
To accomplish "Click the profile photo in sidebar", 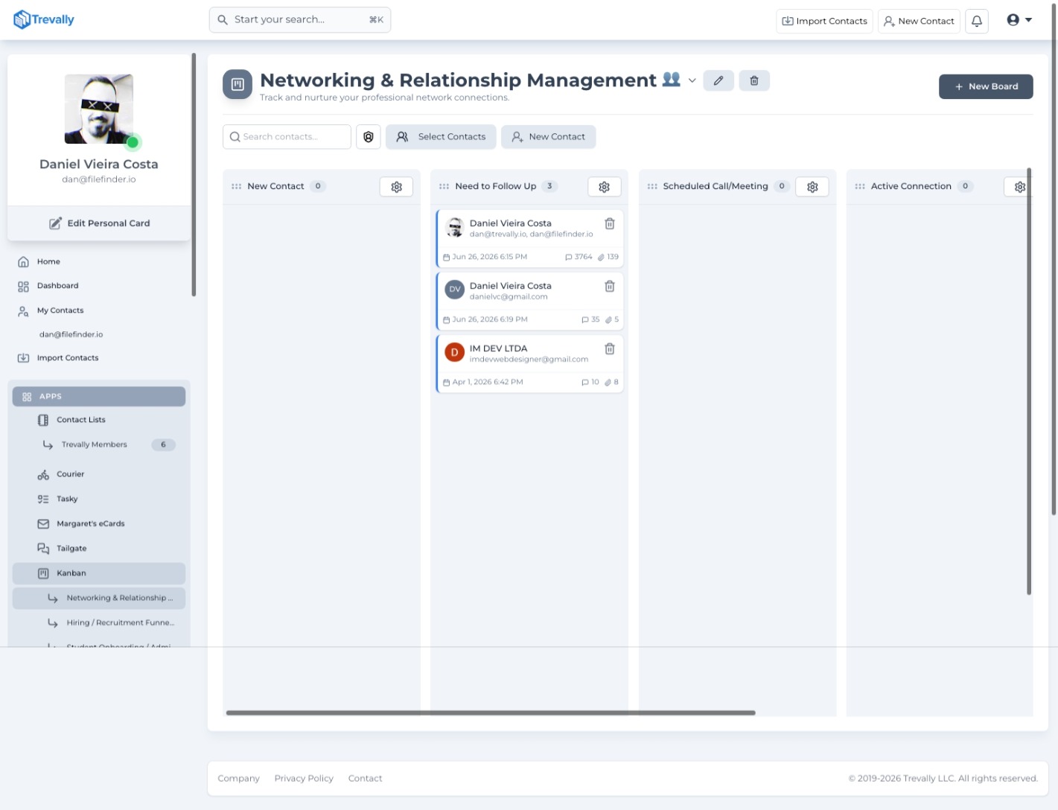I will click(x=99, y=109).
